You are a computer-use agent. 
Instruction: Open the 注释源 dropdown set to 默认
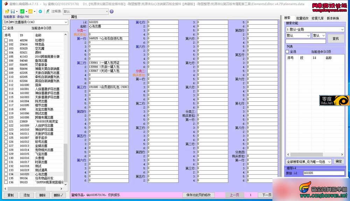click(x=85, y=12)
